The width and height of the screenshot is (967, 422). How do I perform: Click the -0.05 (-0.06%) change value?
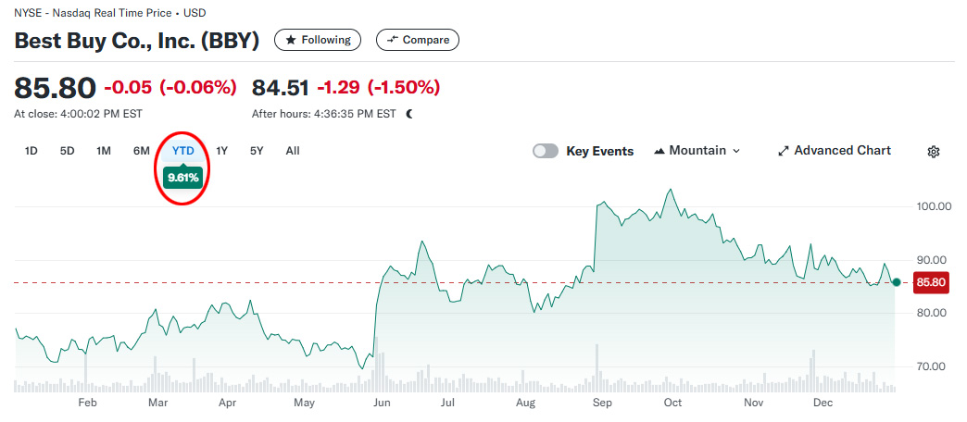(170, 88)
